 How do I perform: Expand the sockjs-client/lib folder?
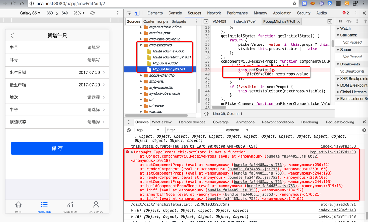(141, 75)
